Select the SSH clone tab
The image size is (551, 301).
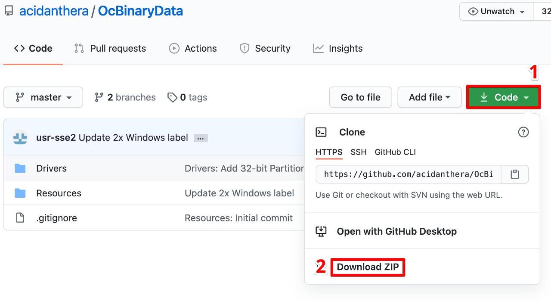coord(359,152)
